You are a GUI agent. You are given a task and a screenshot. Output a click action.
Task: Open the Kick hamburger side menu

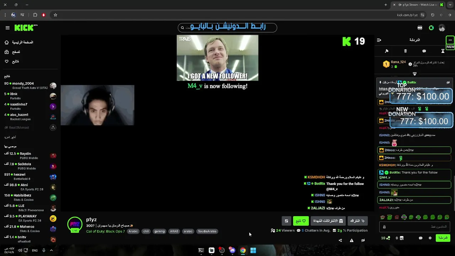click(x=7, y=28)
